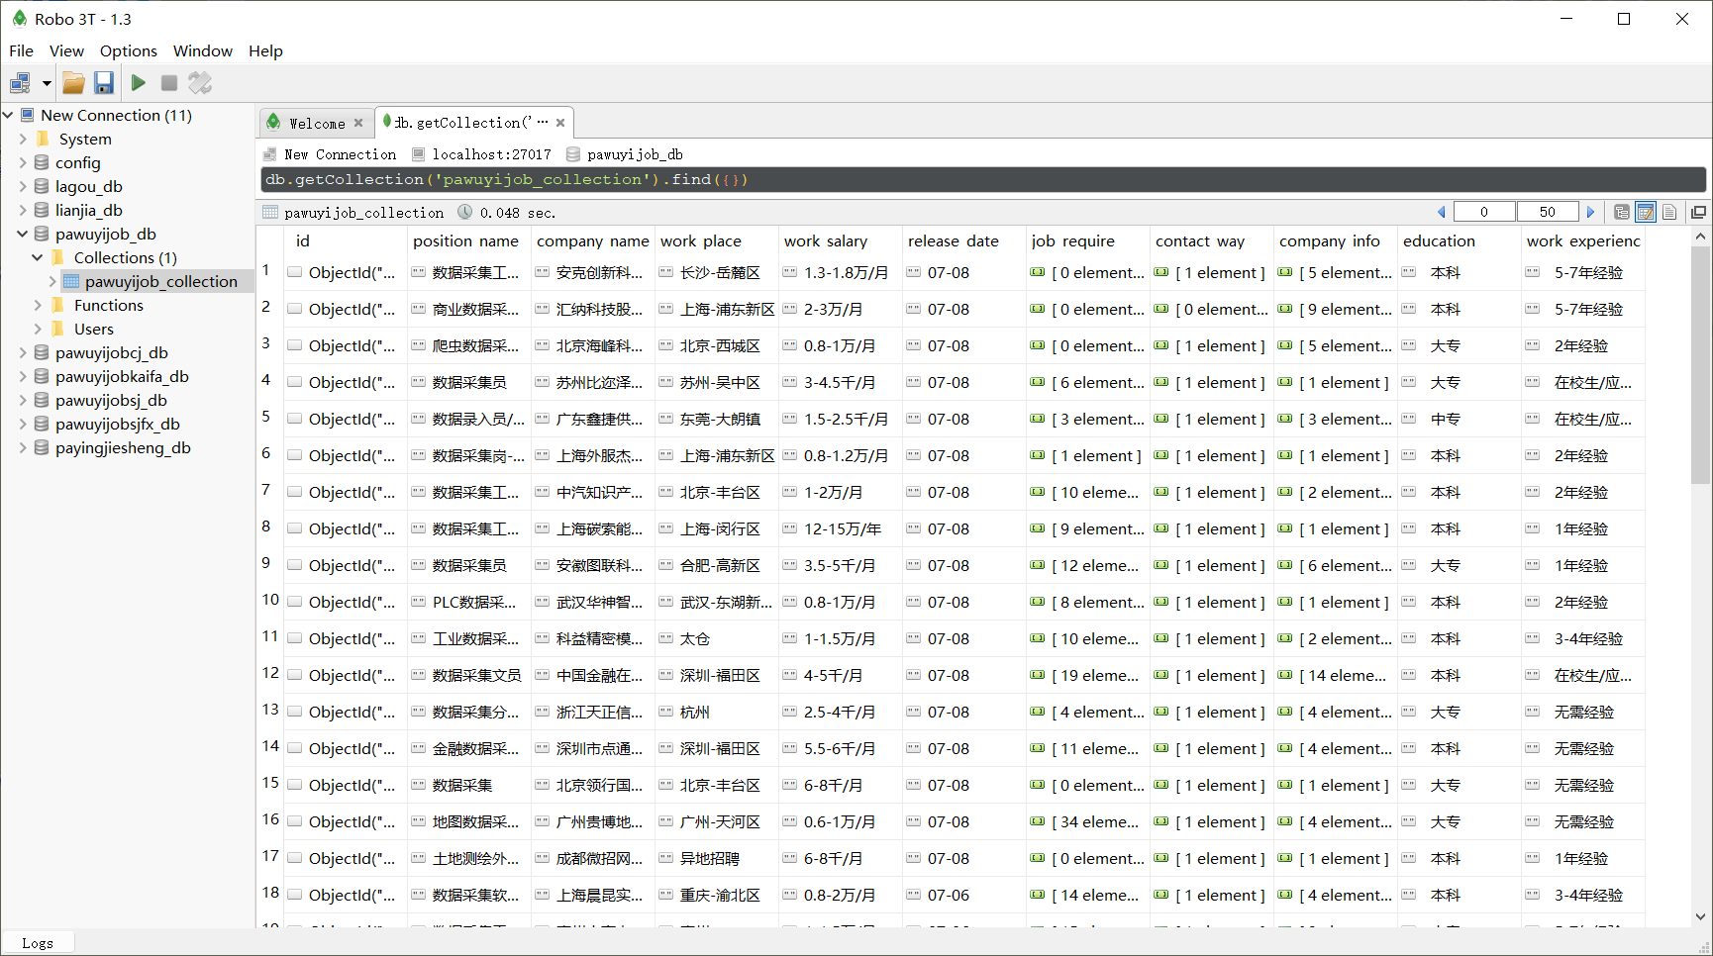Click the skip value field showing 0
This screenshot has width=1713, height=956.
(x=1483, y=212)
